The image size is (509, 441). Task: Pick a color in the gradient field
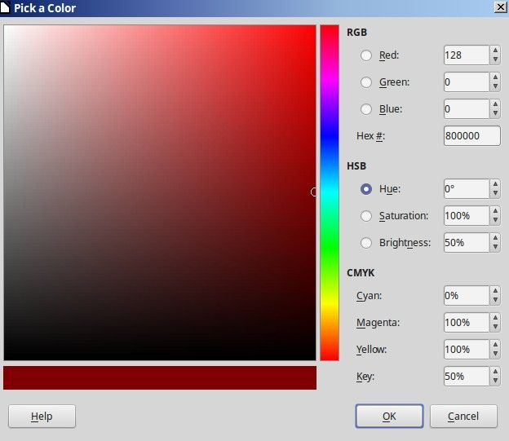pos(160,192)
